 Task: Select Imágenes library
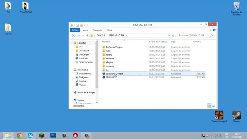click(84, 77)
